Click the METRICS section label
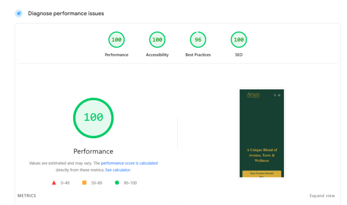The image size is (347, 205). (27, 196)
